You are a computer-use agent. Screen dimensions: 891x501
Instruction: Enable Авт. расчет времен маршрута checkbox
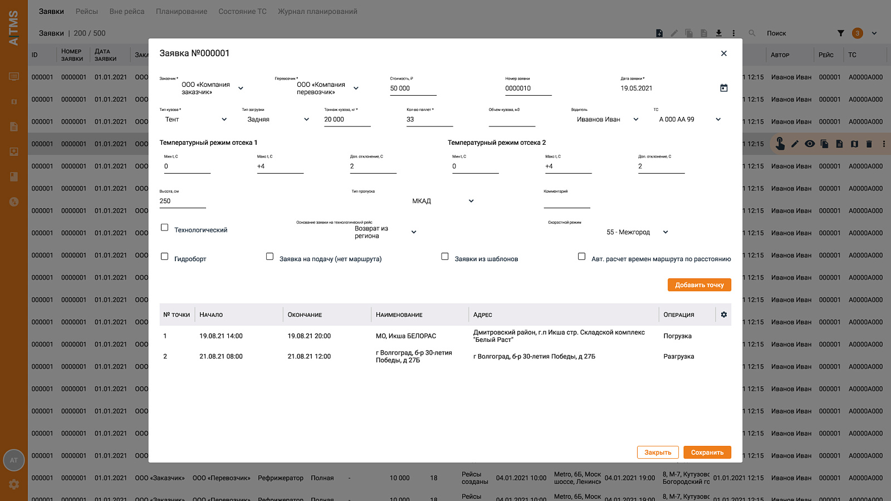tap(581, 256)
